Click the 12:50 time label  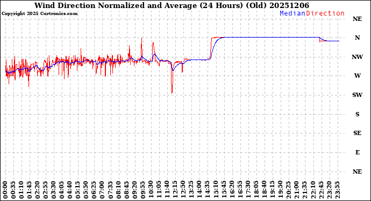183,190
